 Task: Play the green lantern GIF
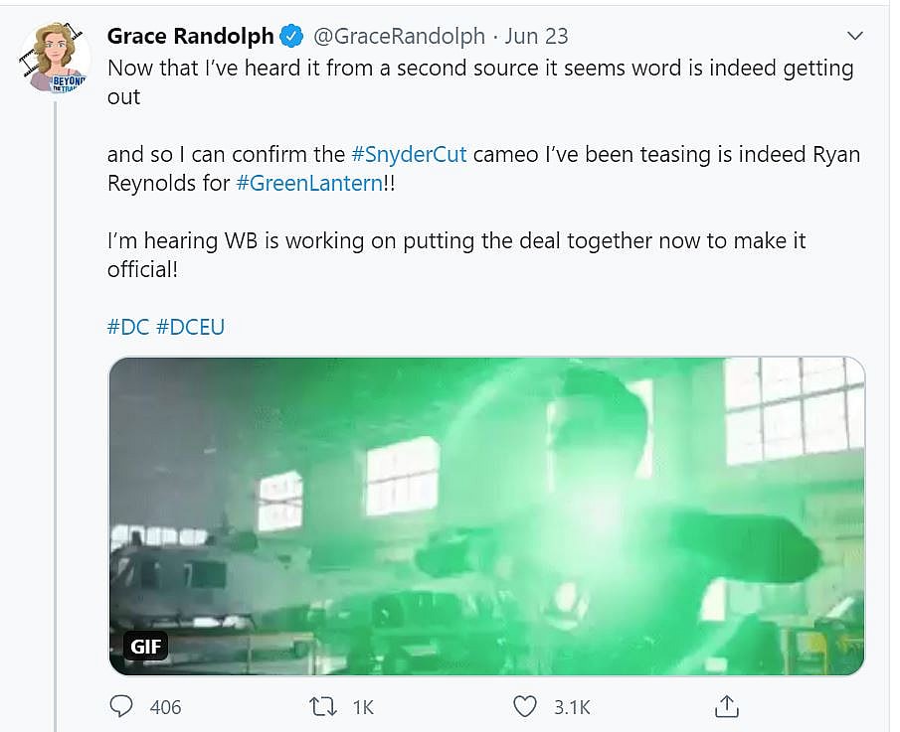click(x=486, y=515)
